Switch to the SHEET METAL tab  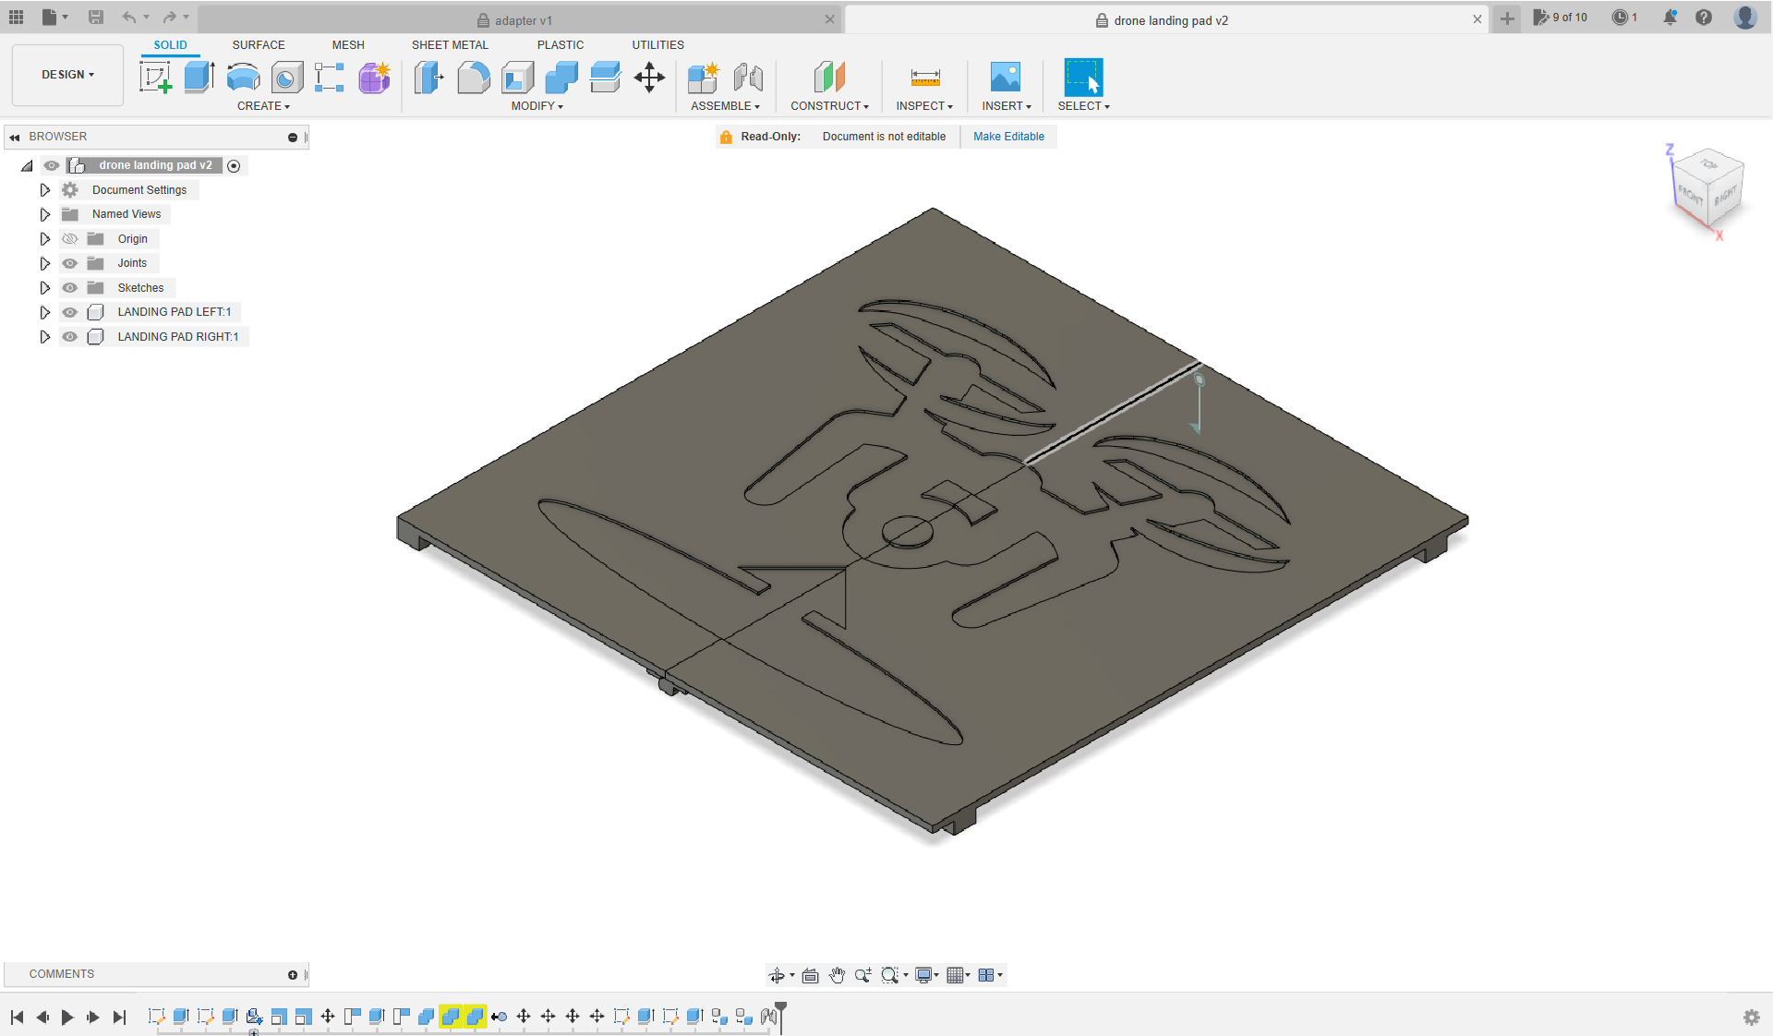(x=450, y=45)
